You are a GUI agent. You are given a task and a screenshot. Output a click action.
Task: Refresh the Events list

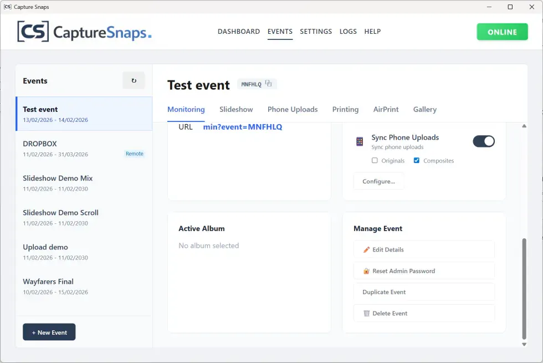pos(134,81)
